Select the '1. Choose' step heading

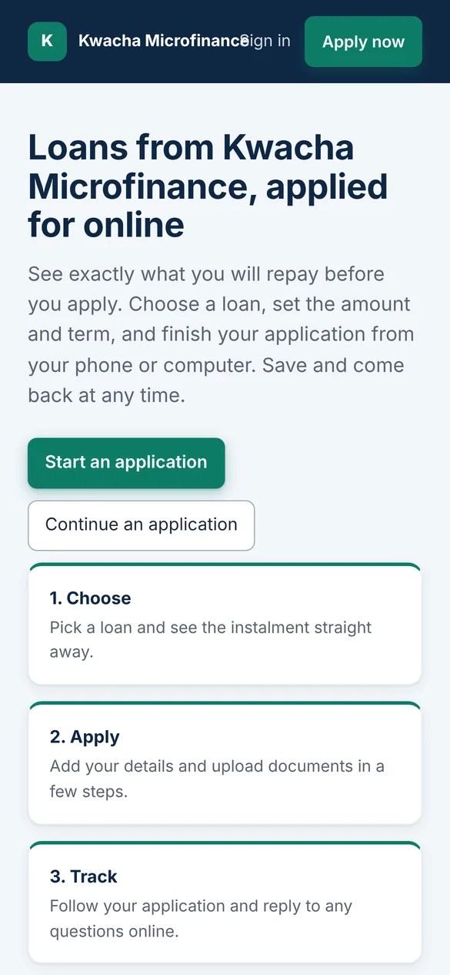pos(91,598)
